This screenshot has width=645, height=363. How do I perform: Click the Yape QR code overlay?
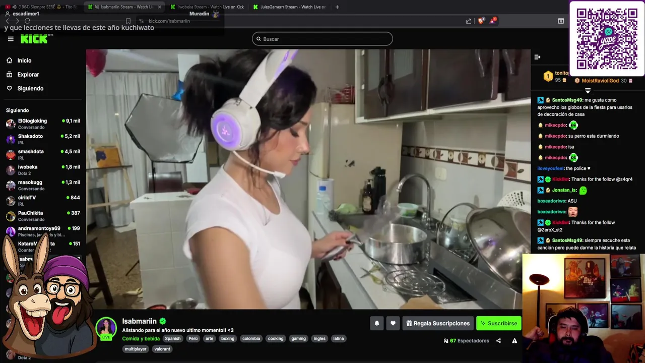[x=607, y=38]
